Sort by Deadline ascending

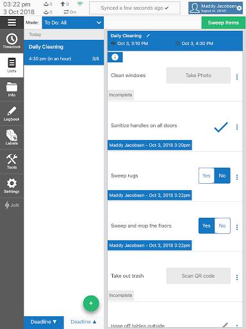coord(83,322)
